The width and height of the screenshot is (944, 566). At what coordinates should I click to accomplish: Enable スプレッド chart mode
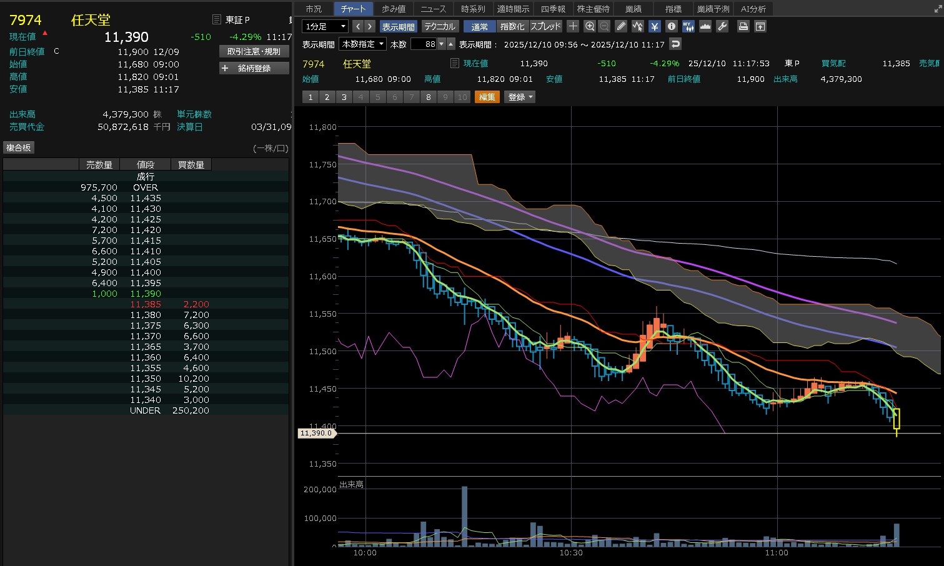pyautogui.click(x=545, y=26)
